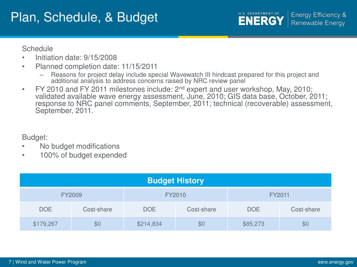Click the '$0' cost-share value under FY2011
The image size is (357, 267).
point(305,224)
